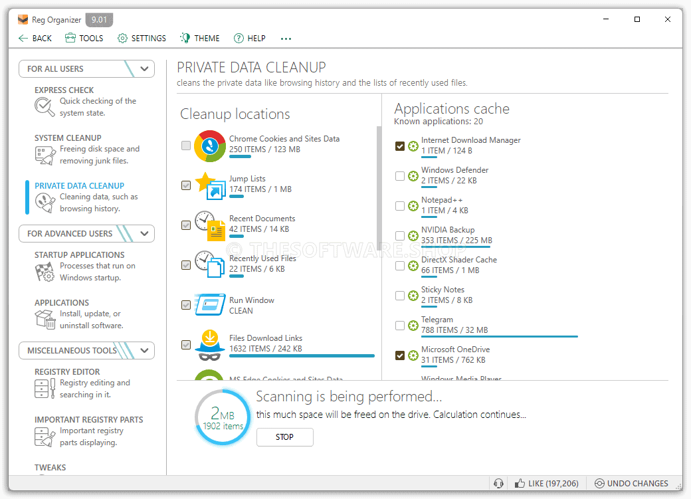Viewport: 691px width, 499px height.
Task: Click the Chrome Cookies and Sites Data icon
Action: tap(210, 146)
